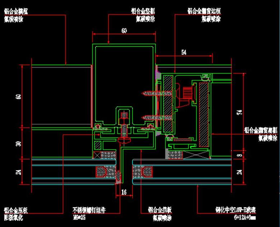Click the horizontal 60 dimension at top
280x227 pixels.
pos(124,31)
